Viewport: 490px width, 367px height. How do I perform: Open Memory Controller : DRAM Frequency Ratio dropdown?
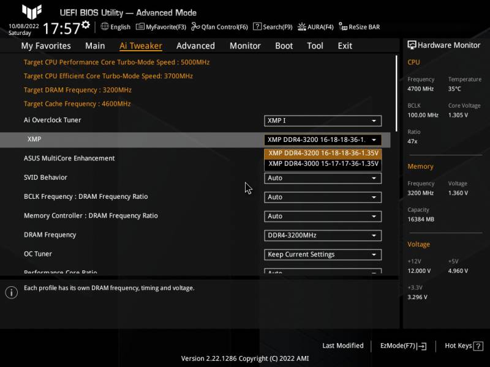(x=323, y=217)
